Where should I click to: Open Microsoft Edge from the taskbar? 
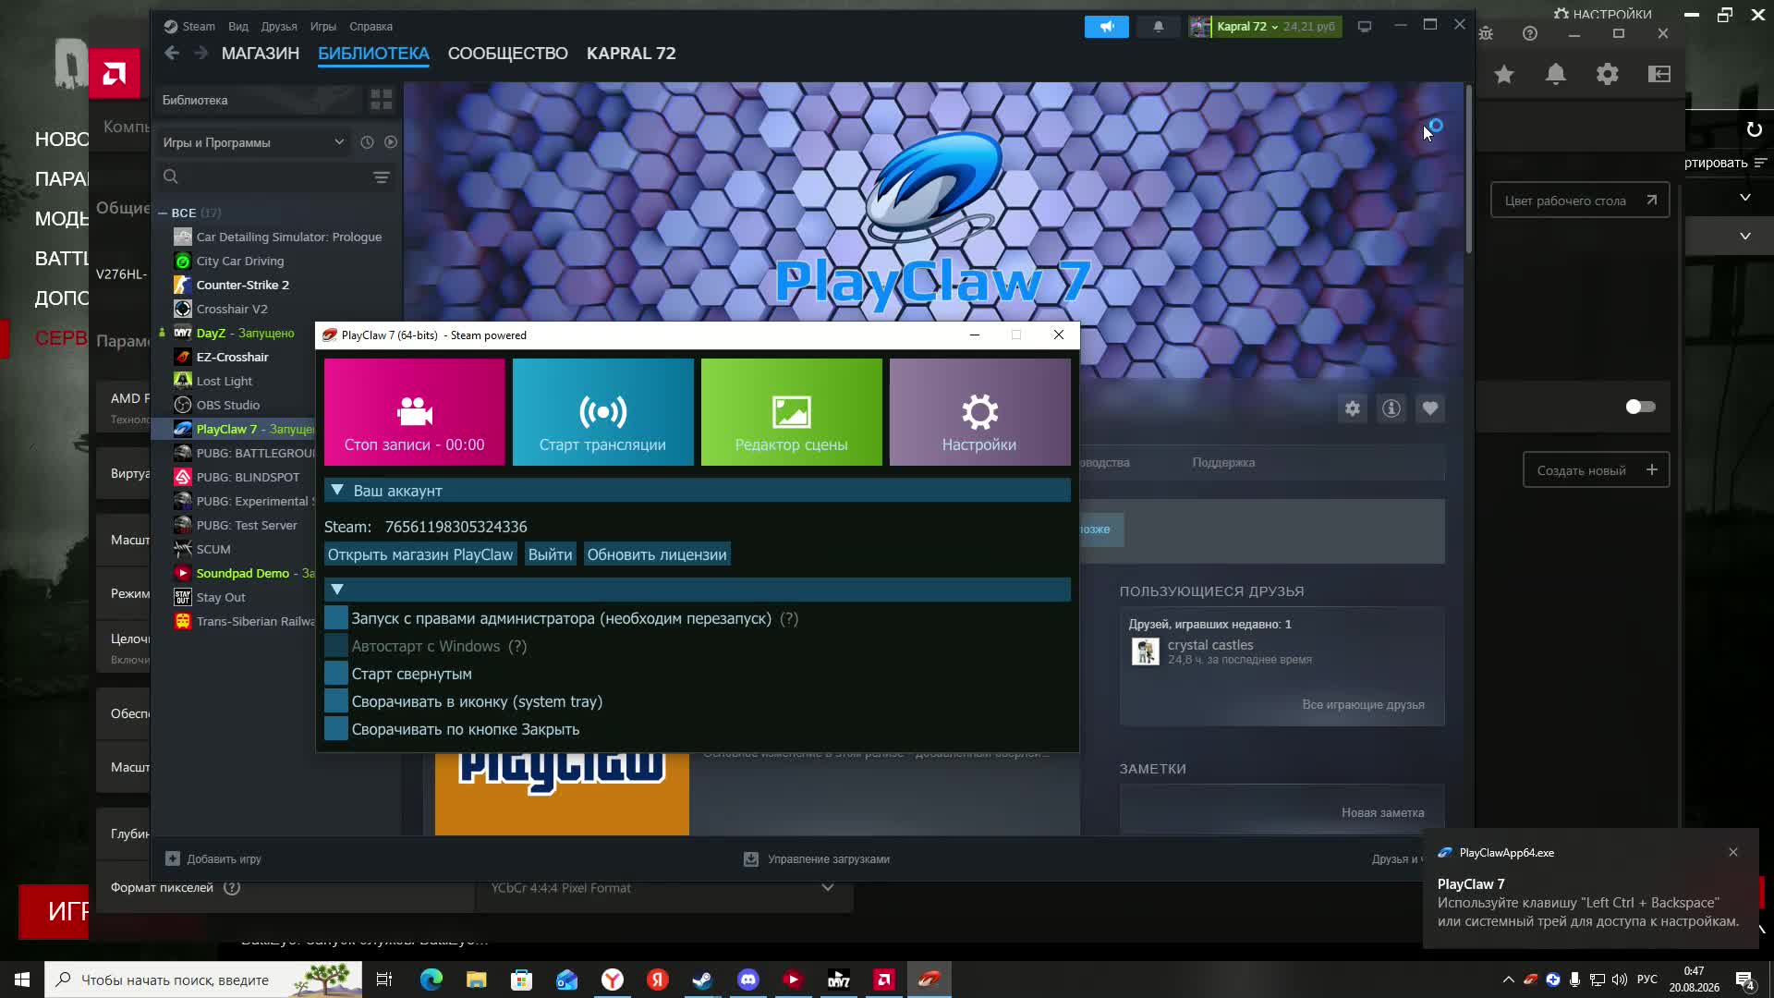431,980
